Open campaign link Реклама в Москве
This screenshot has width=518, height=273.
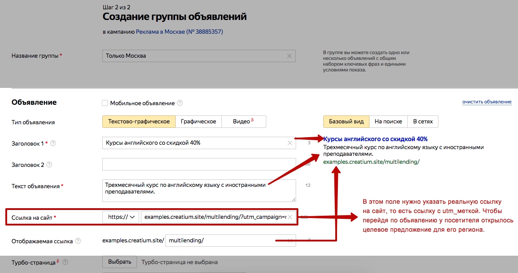pos(179,32)
